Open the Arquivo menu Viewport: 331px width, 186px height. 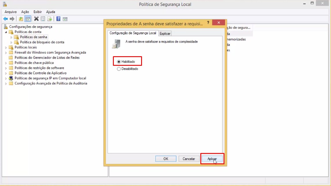(x=10, y=12)
